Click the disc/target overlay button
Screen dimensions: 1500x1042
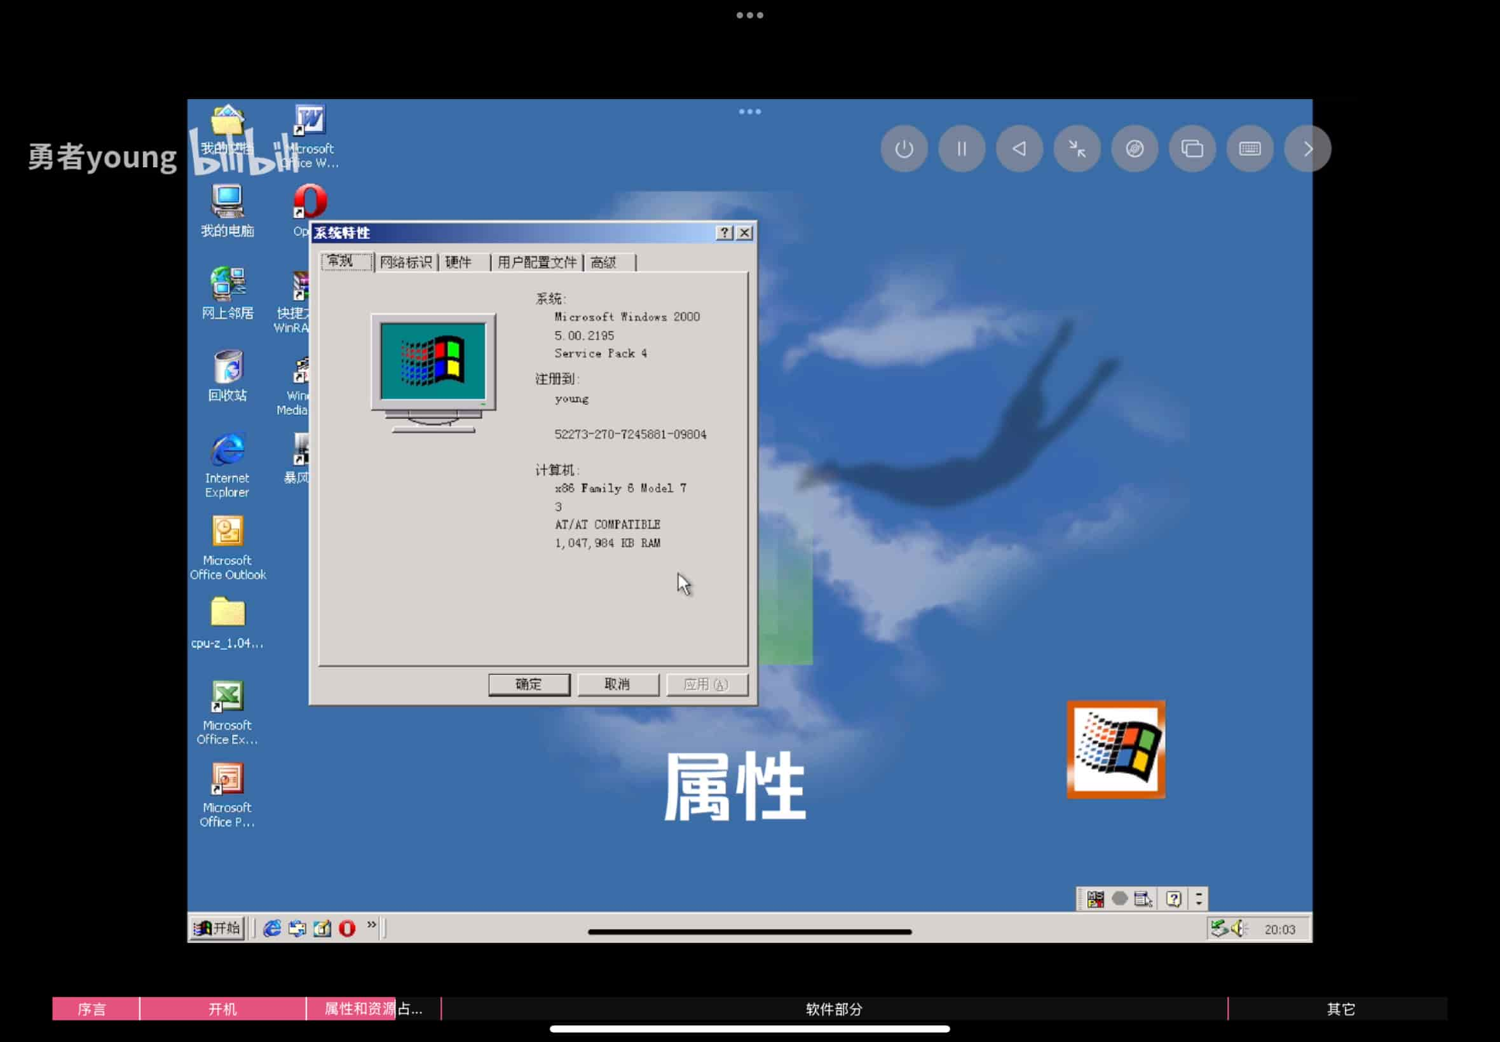(x=1135, y=149)
